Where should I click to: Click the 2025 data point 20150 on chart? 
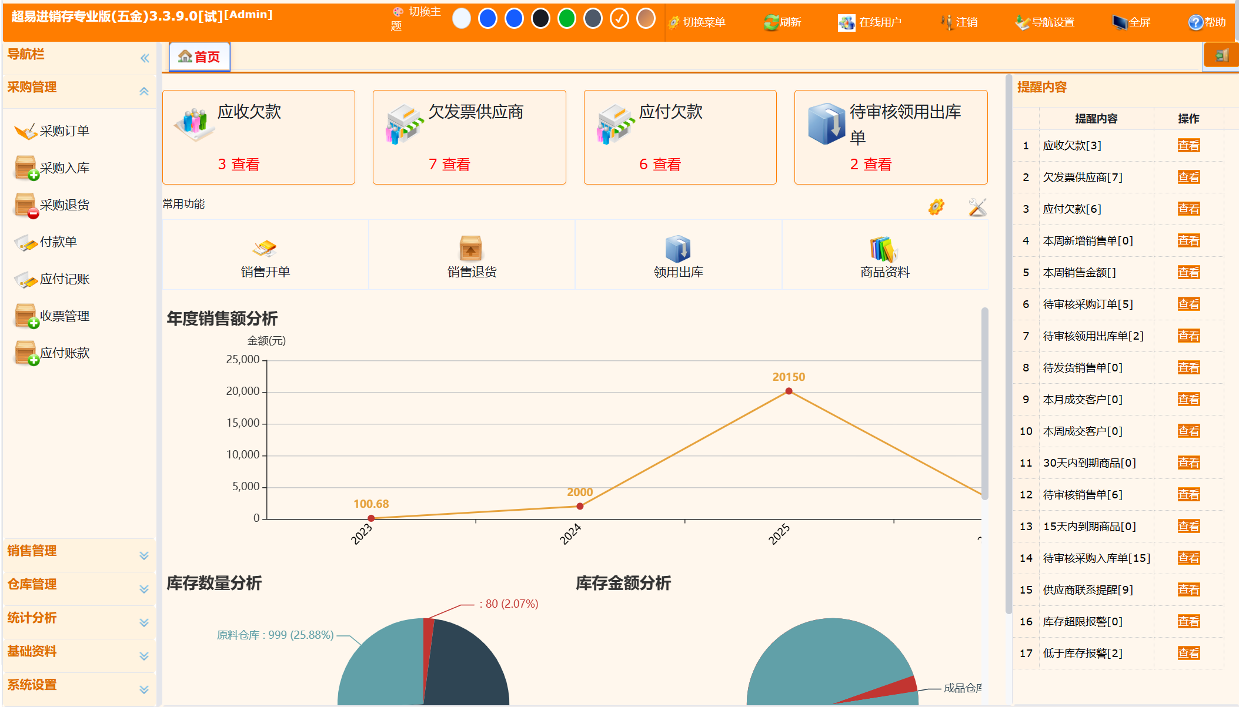[789, 391]
